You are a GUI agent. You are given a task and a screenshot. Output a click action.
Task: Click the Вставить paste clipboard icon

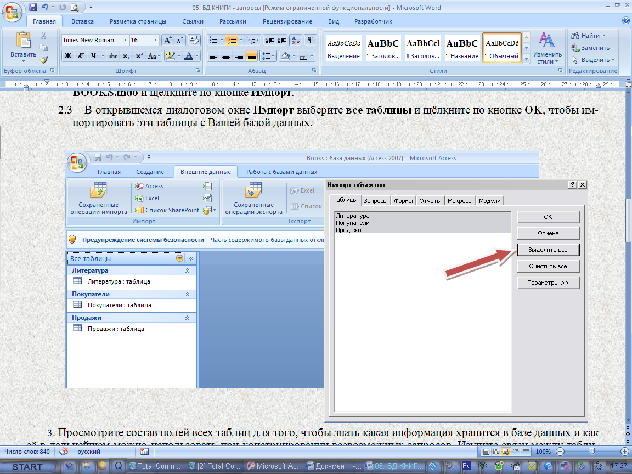[x=23, y=40]
